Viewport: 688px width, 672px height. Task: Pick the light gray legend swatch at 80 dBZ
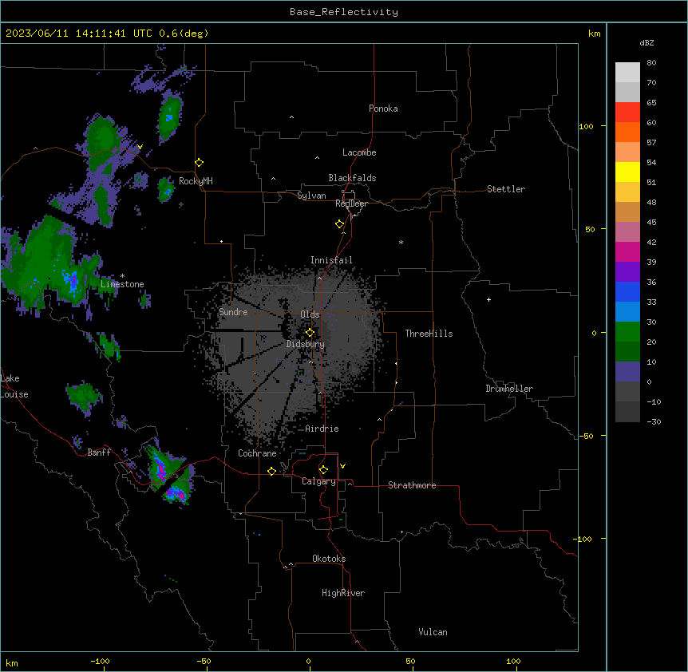pyautogui.click(x=627, y=73)
